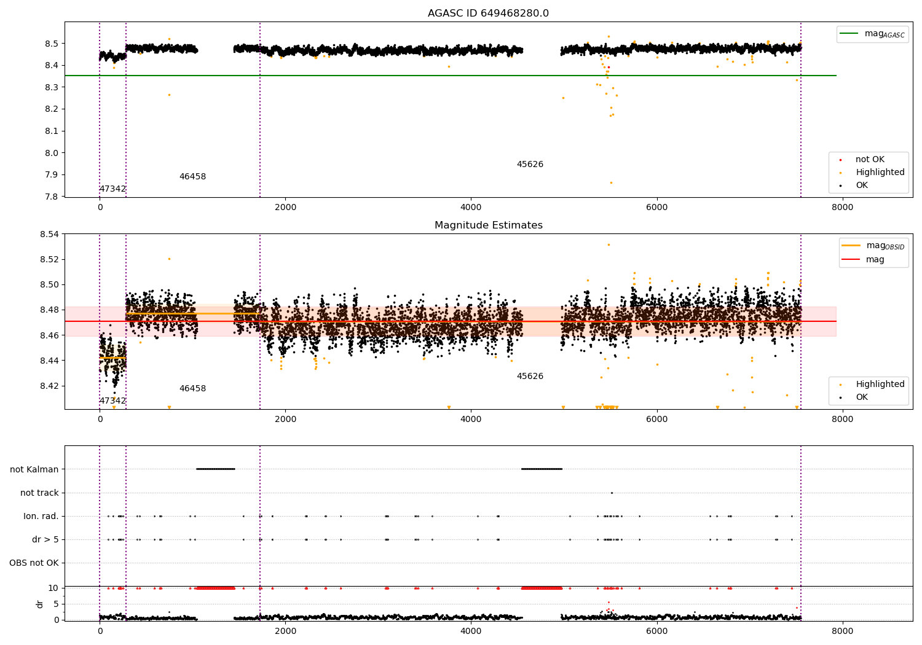Select the mag OBSID legend label

tap(886, 246)
